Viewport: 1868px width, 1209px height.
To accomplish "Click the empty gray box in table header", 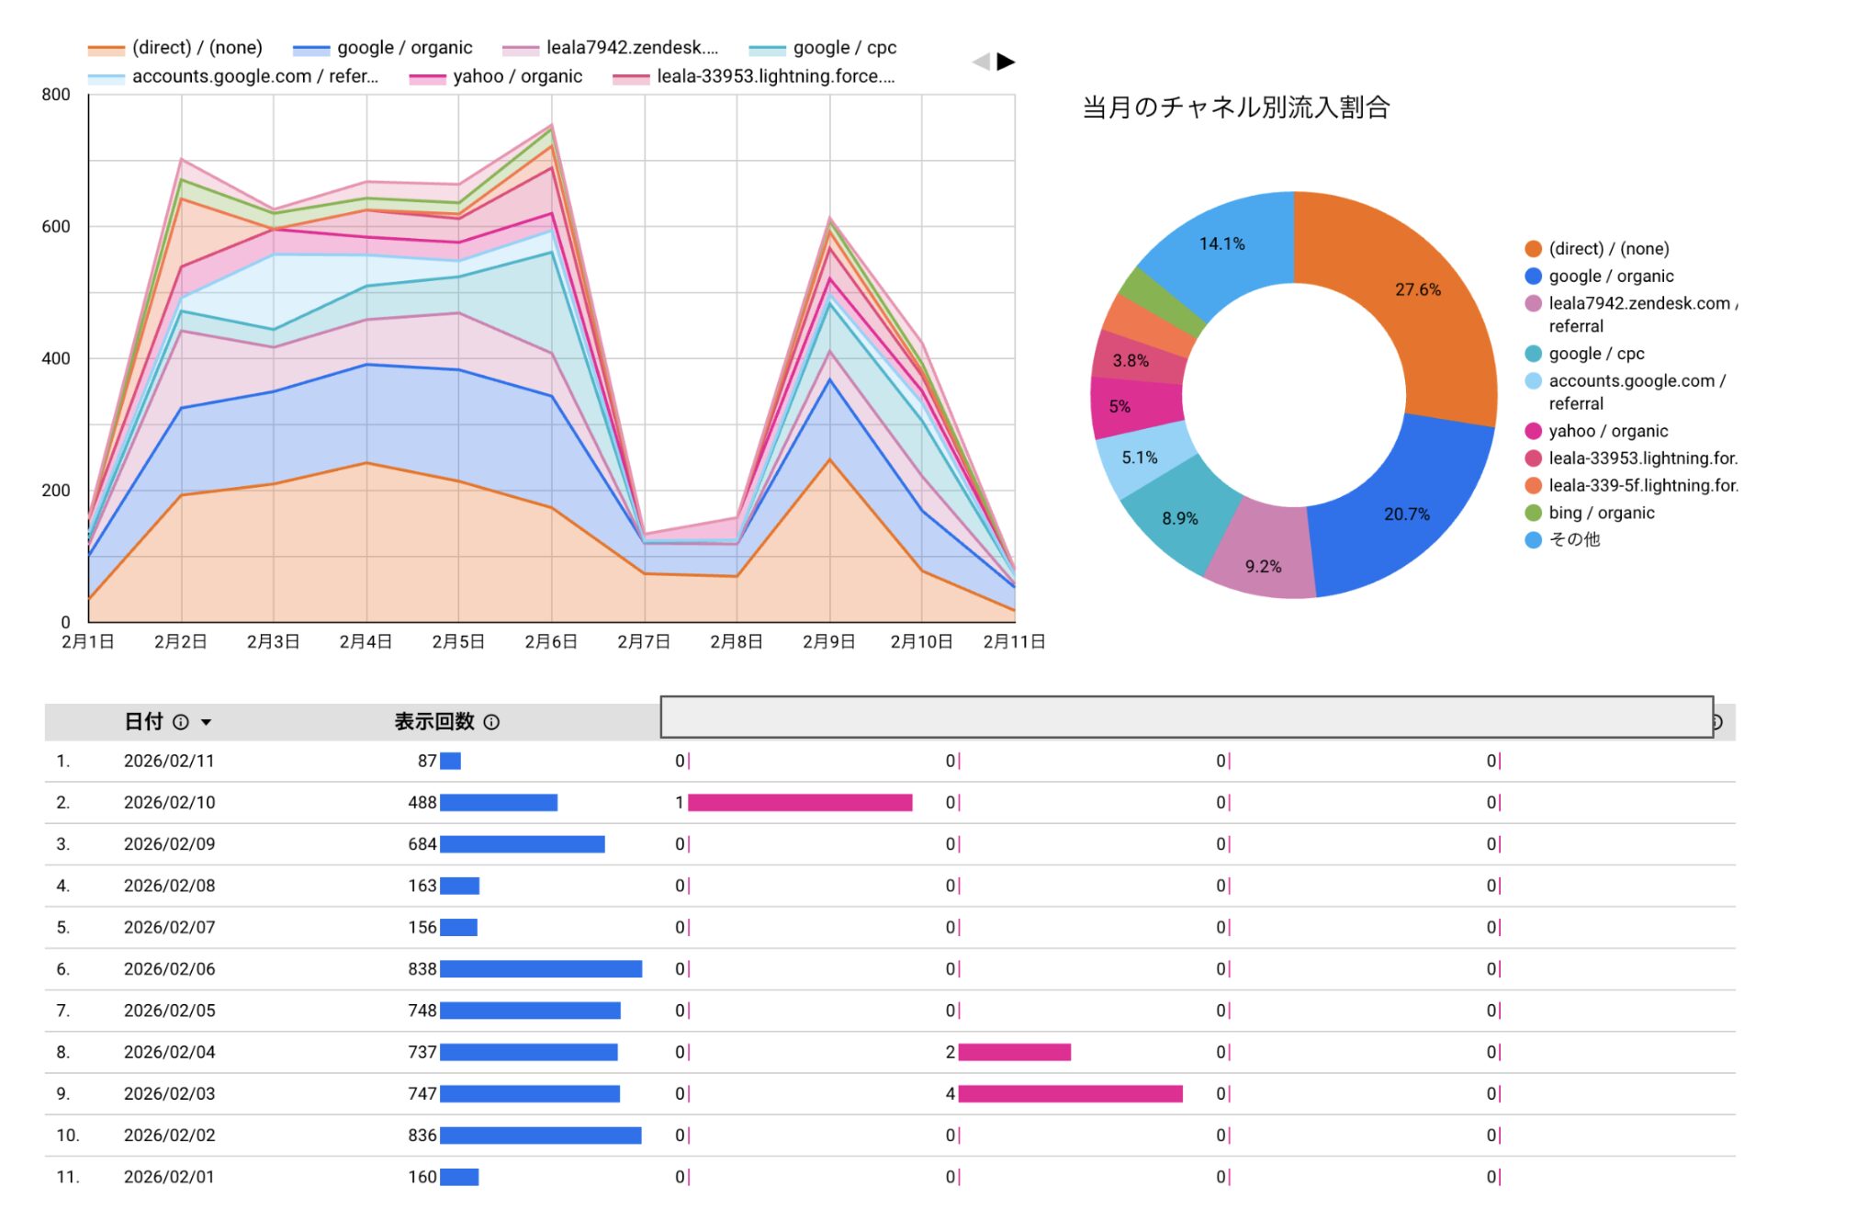I will [1186, 717].
